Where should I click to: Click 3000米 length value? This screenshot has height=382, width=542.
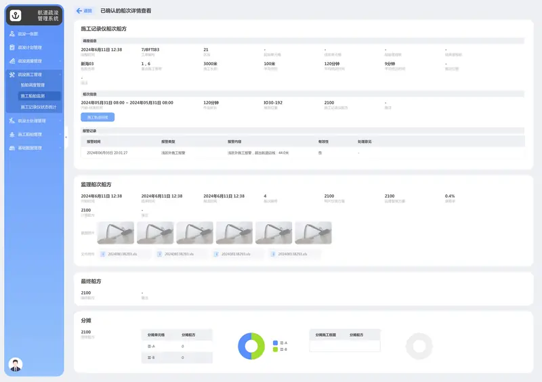point(210,64)
